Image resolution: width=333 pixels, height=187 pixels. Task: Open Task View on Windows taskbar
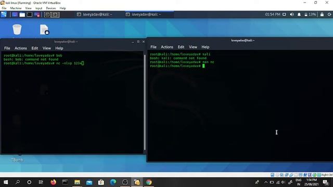pos(41,182)
